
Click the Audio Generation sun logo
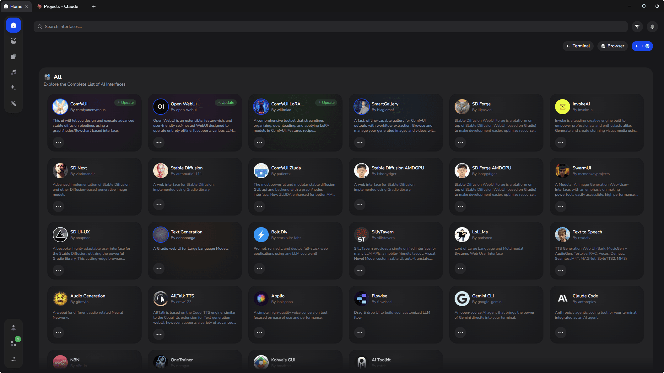coord(60,299)
